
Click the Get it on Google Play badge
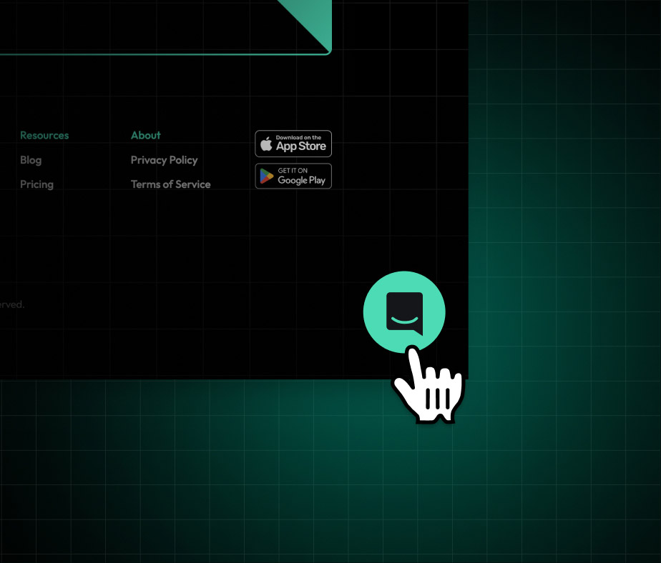(x=293, y=176)
